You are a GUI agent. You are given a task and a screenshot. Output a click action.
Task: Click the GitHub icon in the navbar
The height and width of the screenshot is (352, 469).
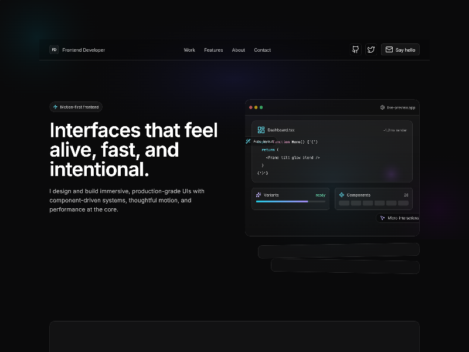[x=355, y=49]
